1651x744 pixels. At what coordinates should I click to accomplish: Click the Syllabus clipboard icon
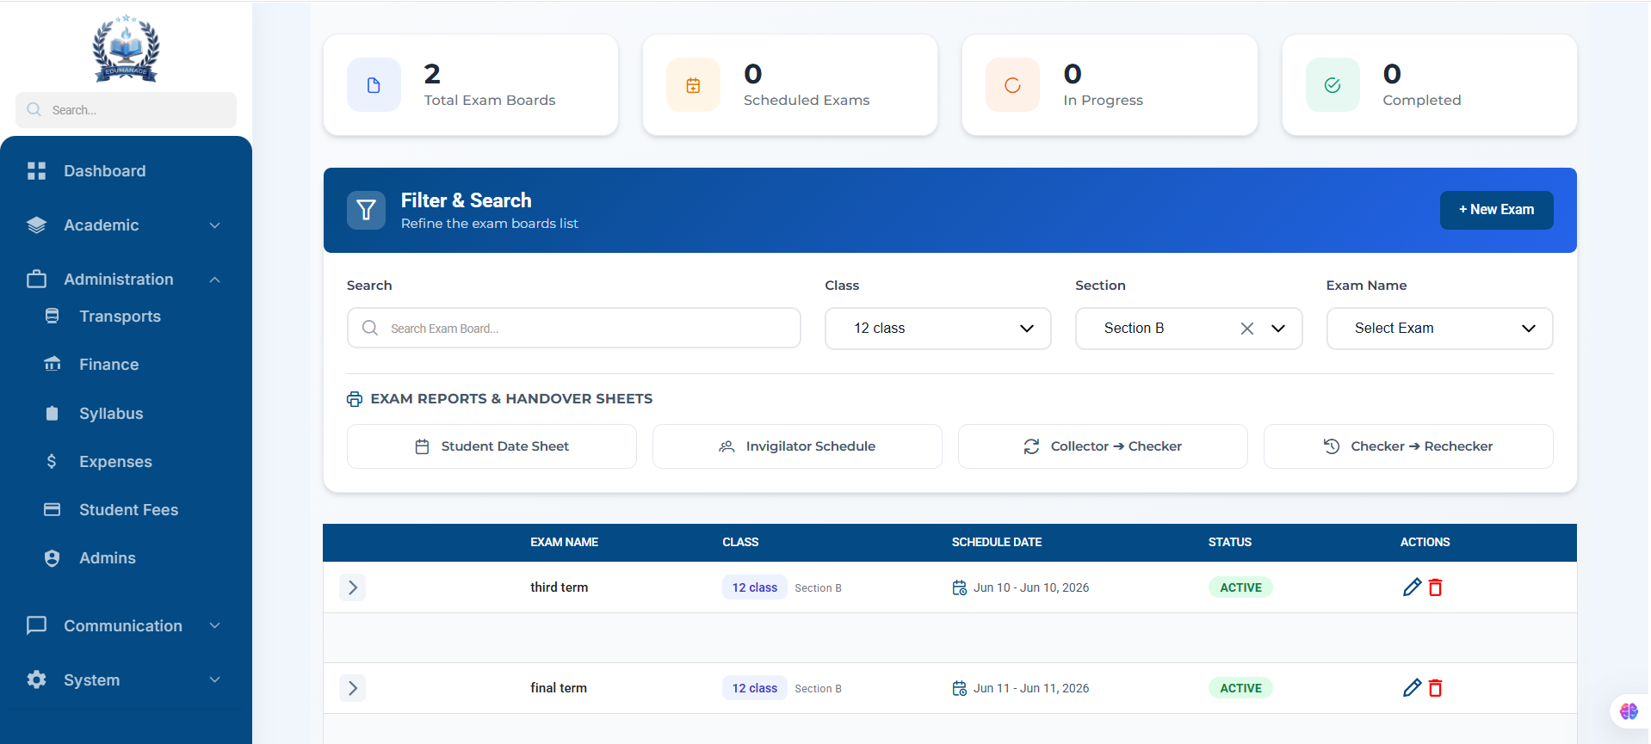point(53,413)
